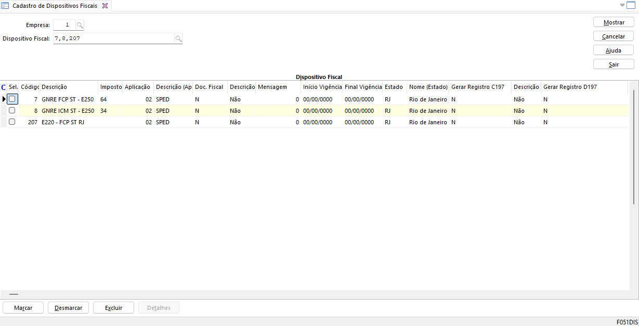Viewport: 639px width, 326px height.
Task: Click the Mensagem column header
Action: [279, 87]
